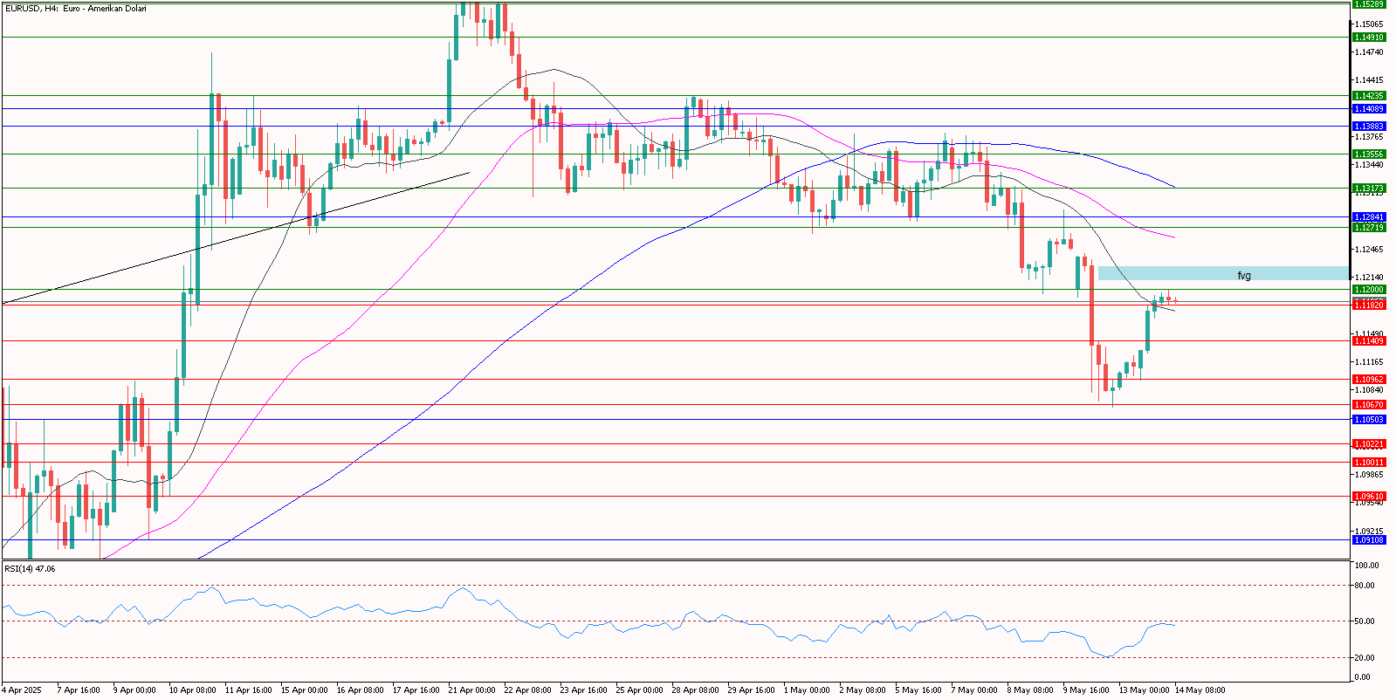Select the 1.13883 blue price level label
This screenshot has height=700, width=1396.
(x=1369, y=127)
